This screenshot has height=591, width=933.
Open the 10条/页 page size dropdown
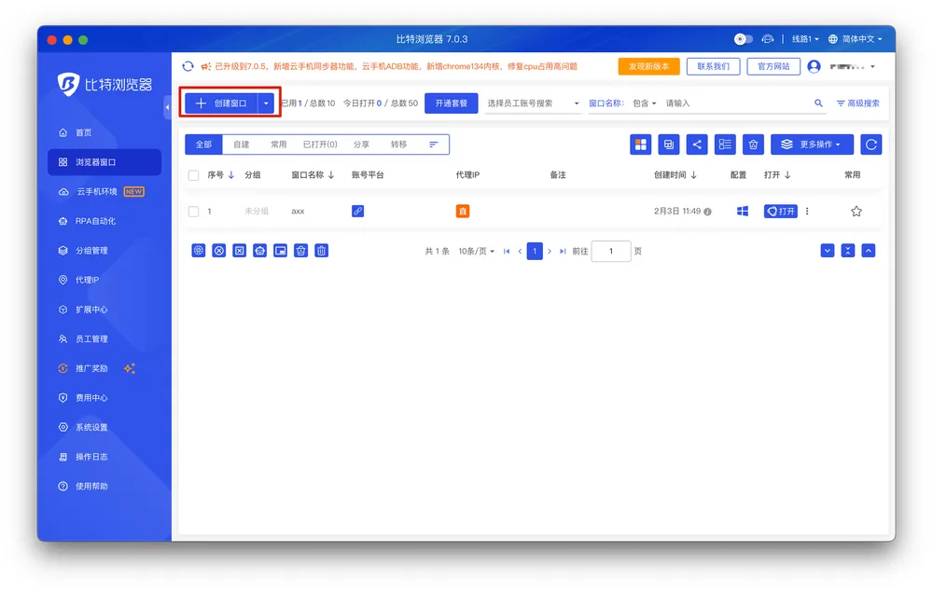point(476,252)
